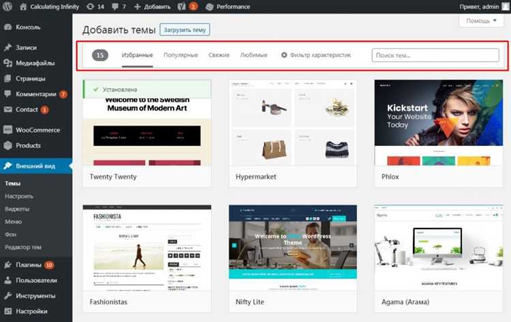
Task: Click the Nifty Lite theme name
Action: pyautogui.click(x=249, y=302)
